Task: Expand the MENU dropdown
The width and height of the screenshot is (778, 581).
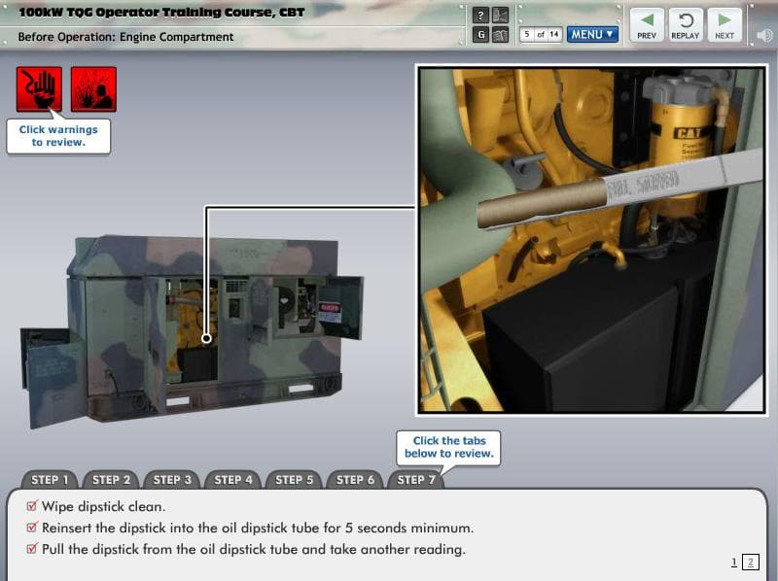Action: (x=593, y=35)
